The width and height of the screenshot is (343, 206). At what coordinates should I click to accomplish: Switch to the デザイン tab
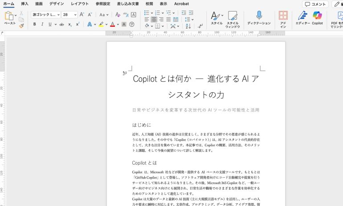pos(57,4)
